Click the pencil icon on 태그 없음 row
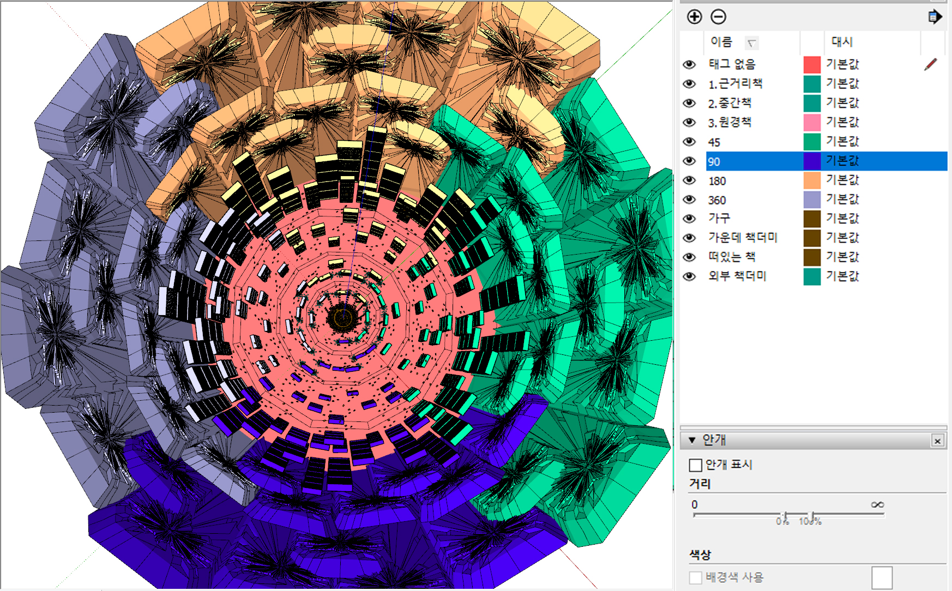Image resolution: width=952 pixels, height=591 pixels. (930, 64)
